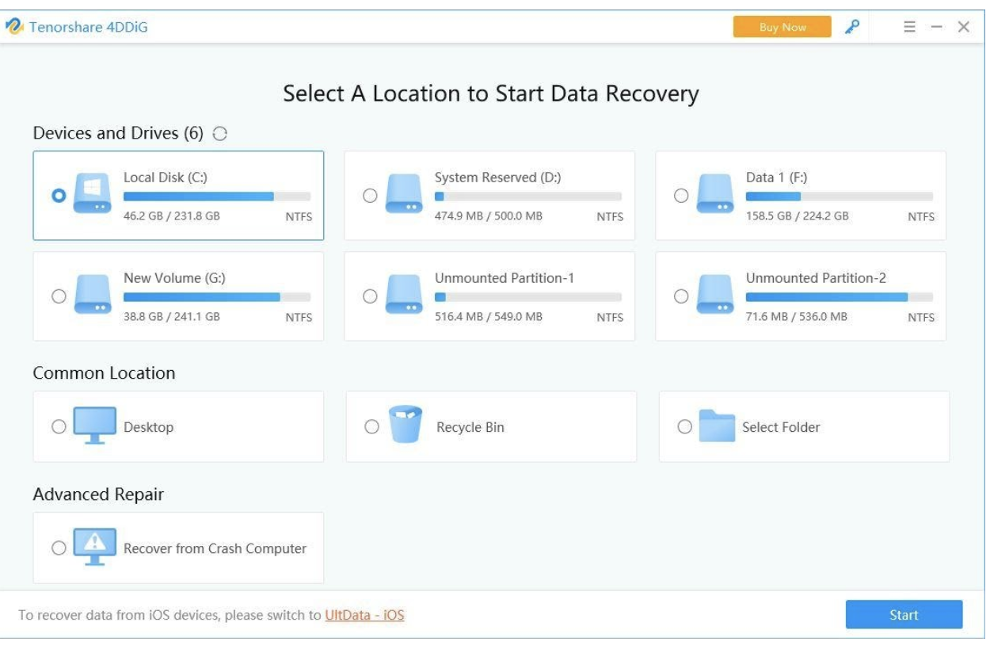This screenshot has height=645, width=990.
Task: Click the "158.5 GB / 224.2 GB" size text
Action: click(x=798, y=216)
